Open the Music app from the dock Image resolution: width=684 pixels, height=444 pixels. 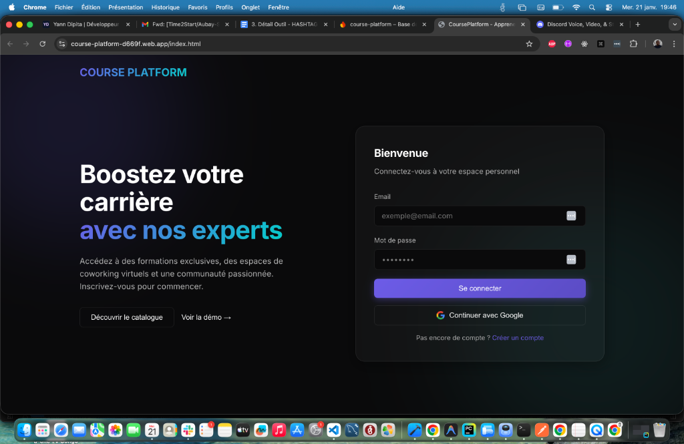279,430
